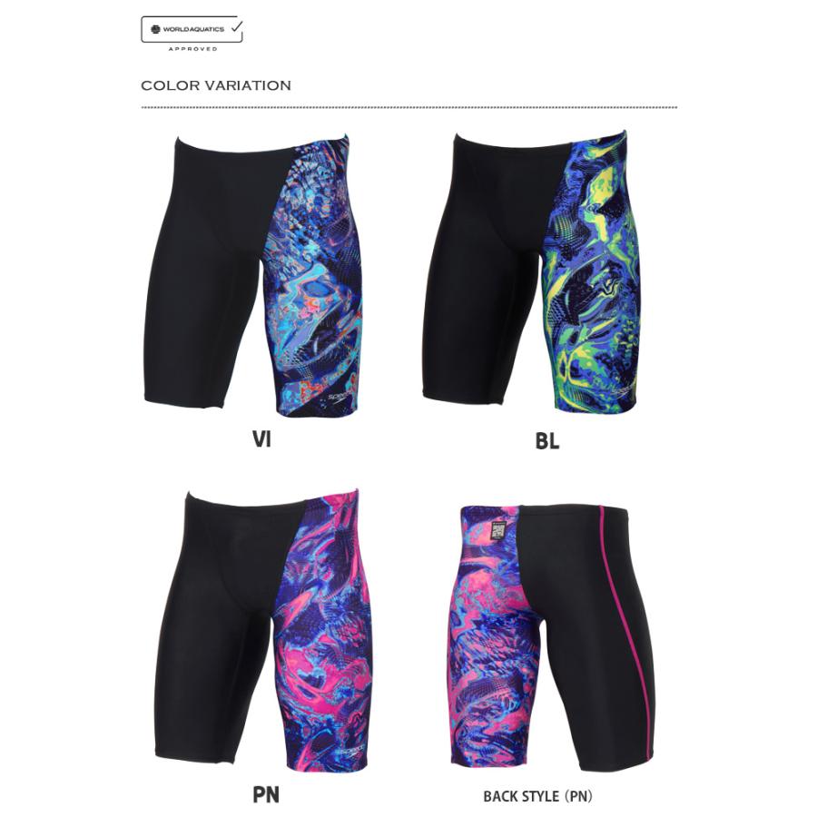Choose the PN color label

266,795
